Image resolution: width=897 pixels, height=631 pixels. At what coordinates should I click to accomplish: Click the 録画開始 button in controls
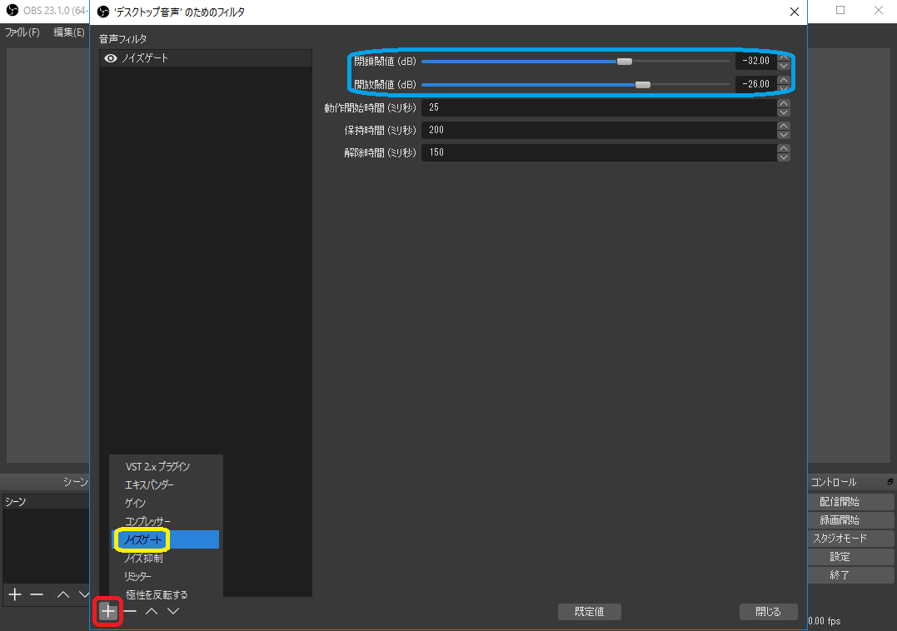839,520
